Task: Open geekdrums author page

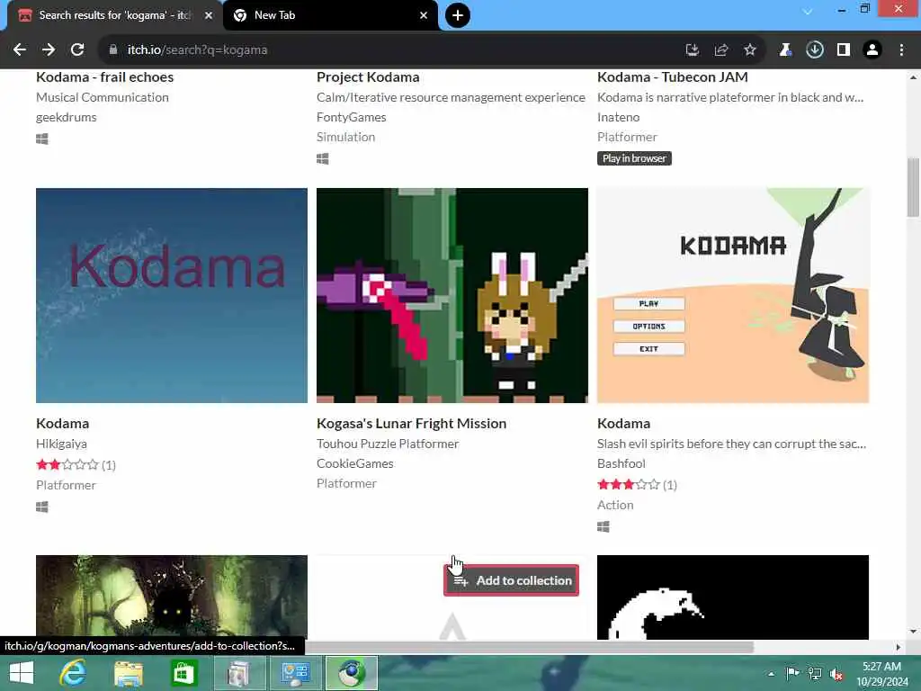Action: point(67,117)
